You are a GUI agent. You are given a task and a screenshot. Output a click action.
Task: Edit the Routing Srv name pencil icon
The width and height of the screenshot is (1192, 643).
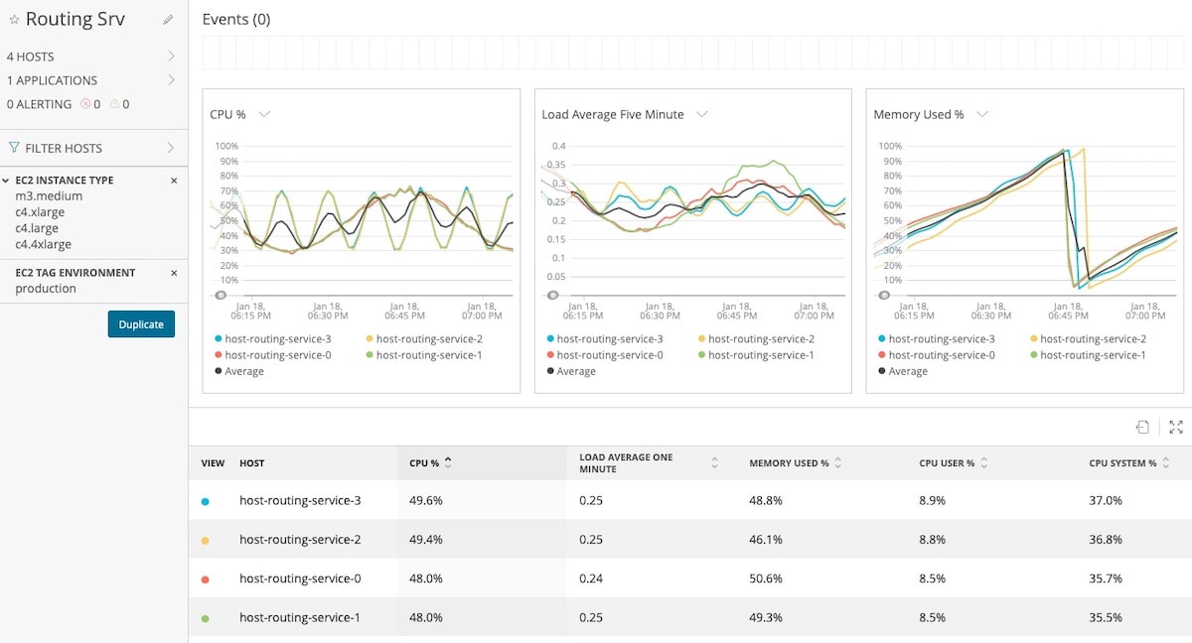click(x=168, y=19)
